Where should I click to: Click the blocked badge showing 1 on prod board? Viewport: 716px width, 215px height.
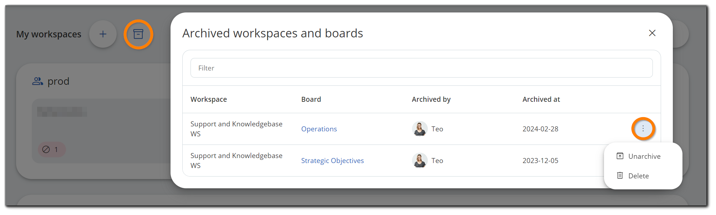pos(51,150)
